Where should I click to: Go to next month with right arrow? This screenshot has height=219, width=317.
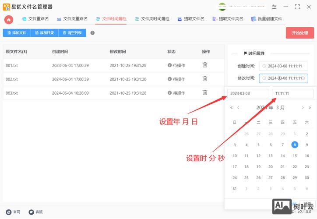(303, 108)
